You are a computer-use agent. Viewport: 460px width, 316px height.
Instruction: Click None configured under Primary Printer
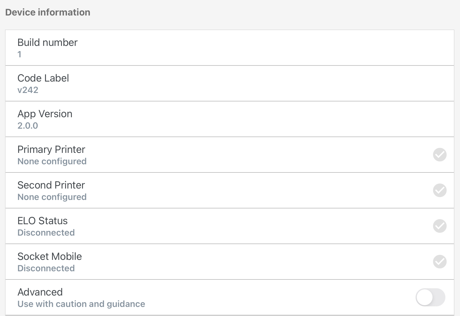coord(52,161)
